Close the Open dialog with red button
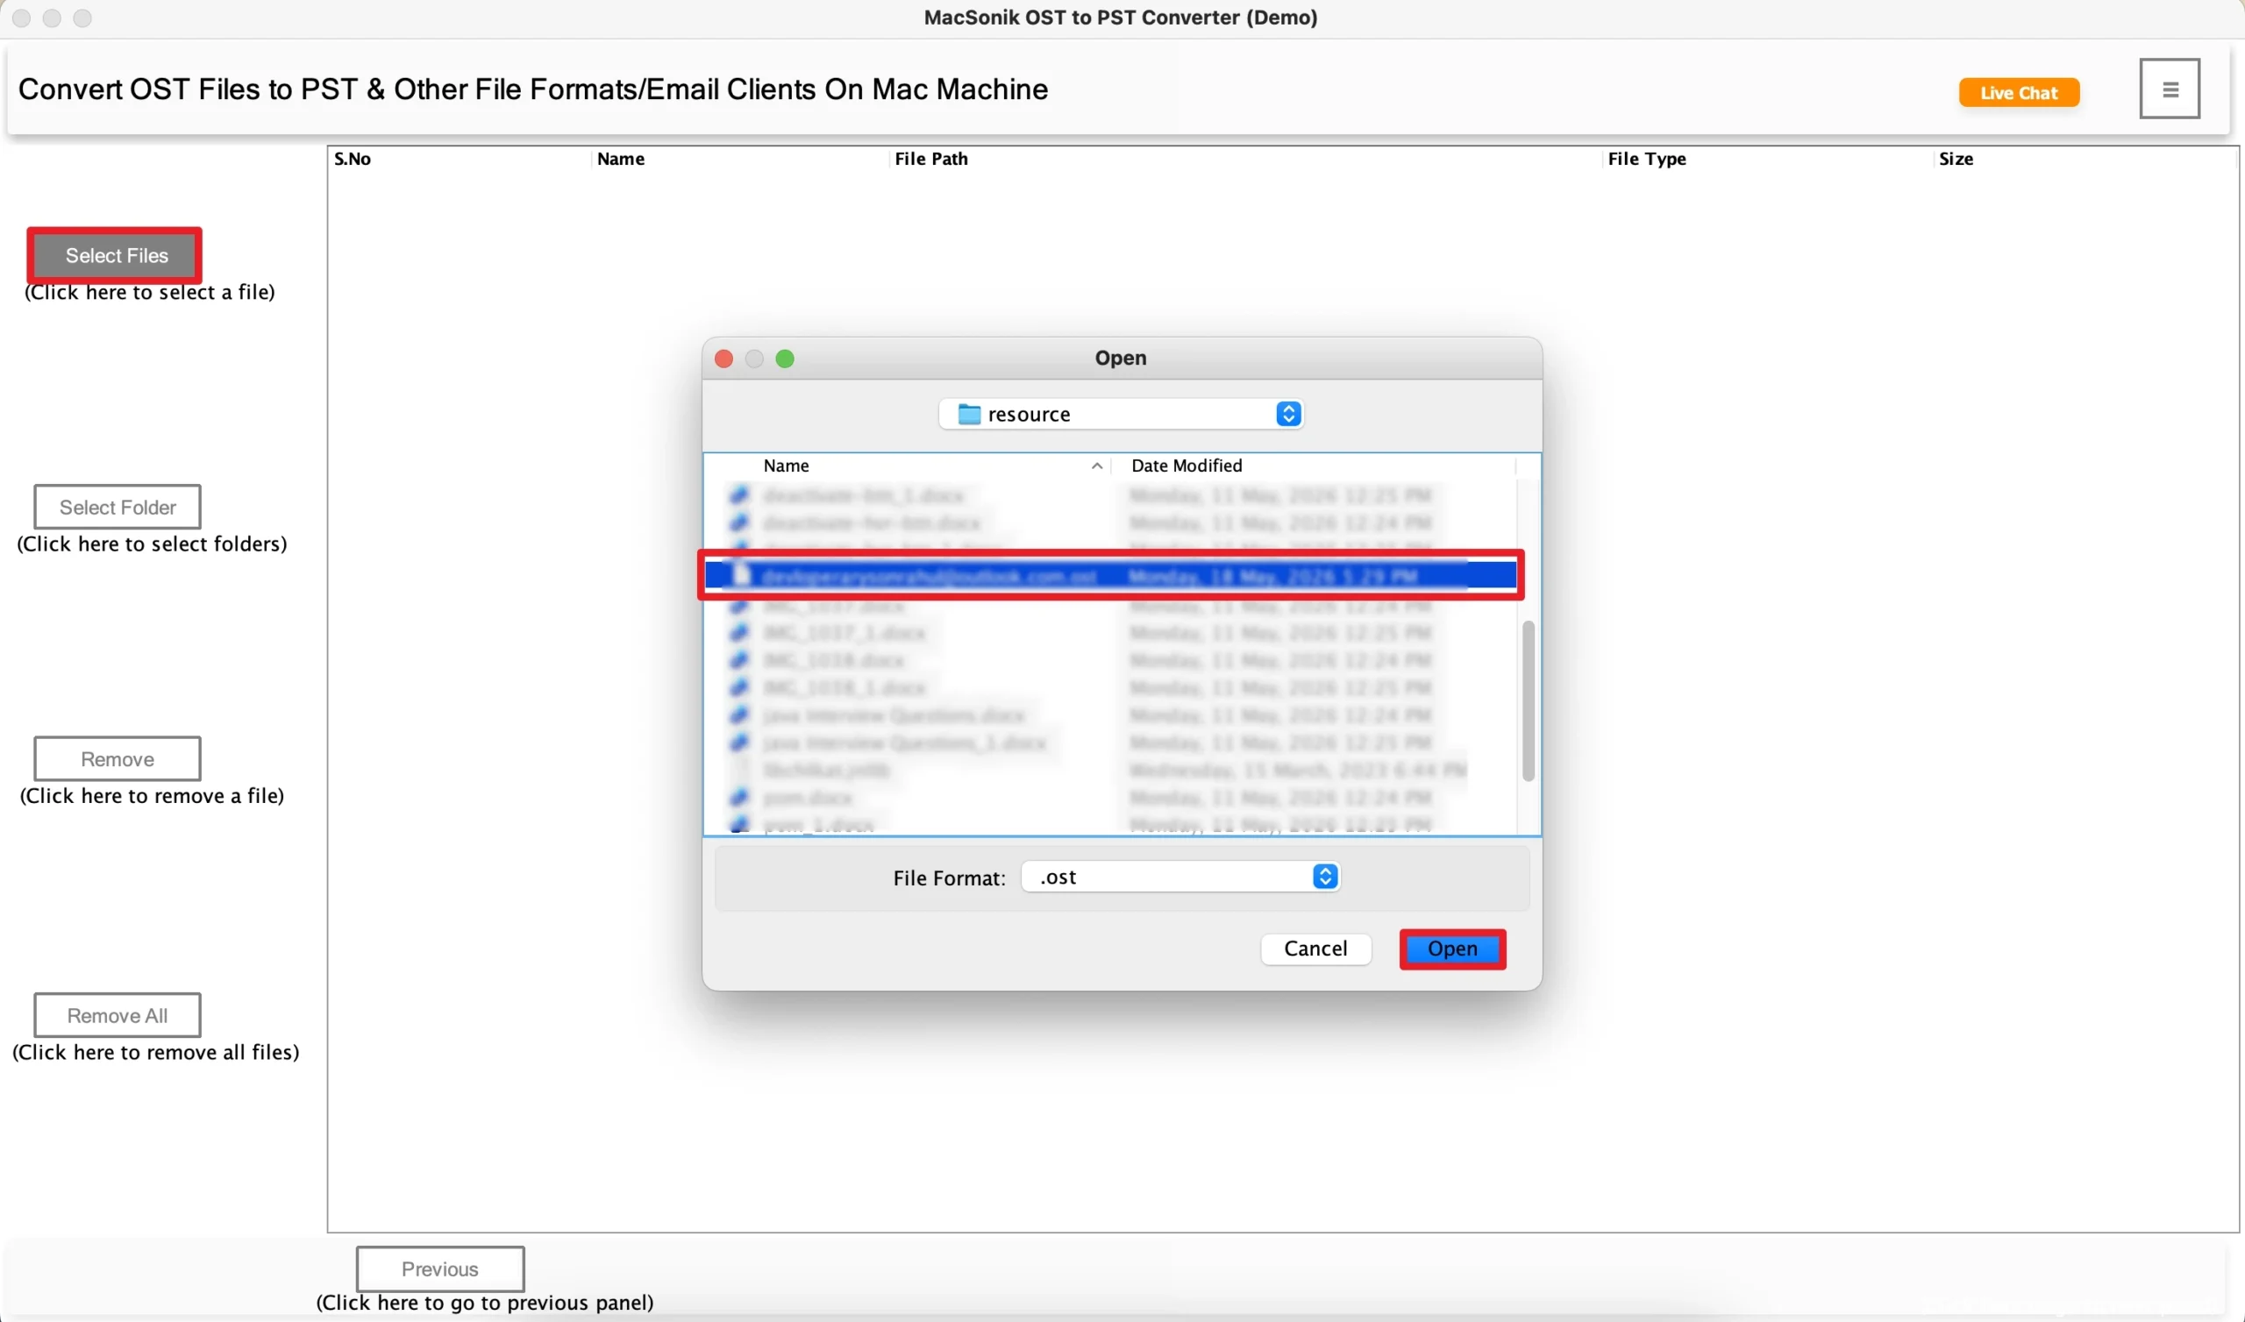Screen dimensions: 2245x1322 coord(723,359)
